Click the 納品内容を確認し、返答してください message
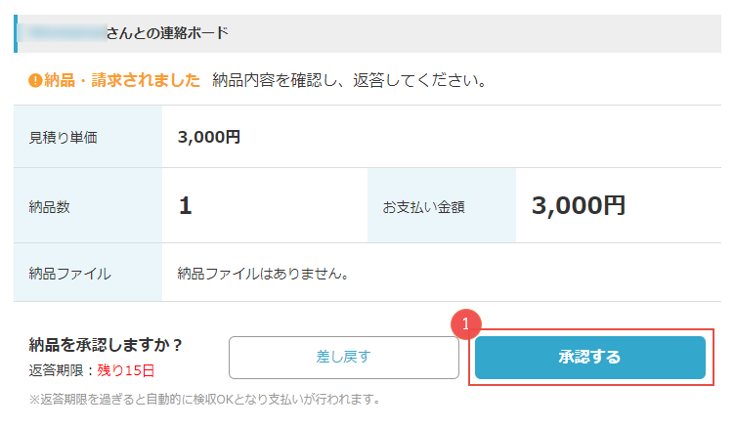This screenshot has width=735, height=428. [350, 80]
